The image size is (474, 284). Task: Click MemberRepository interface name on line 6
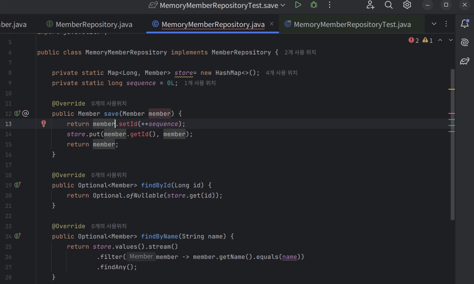coord(241,53)
